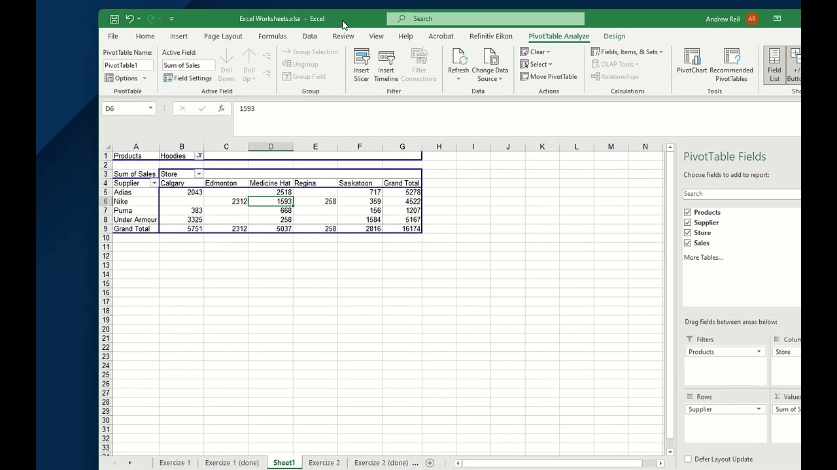
Task: Click Ribbon Display Options icon
Action: (777, 19)
